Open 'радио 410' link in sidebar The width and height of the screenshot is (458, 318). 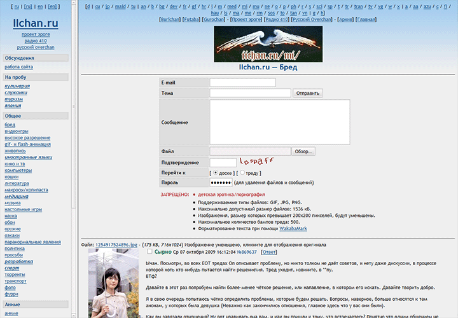36,41
